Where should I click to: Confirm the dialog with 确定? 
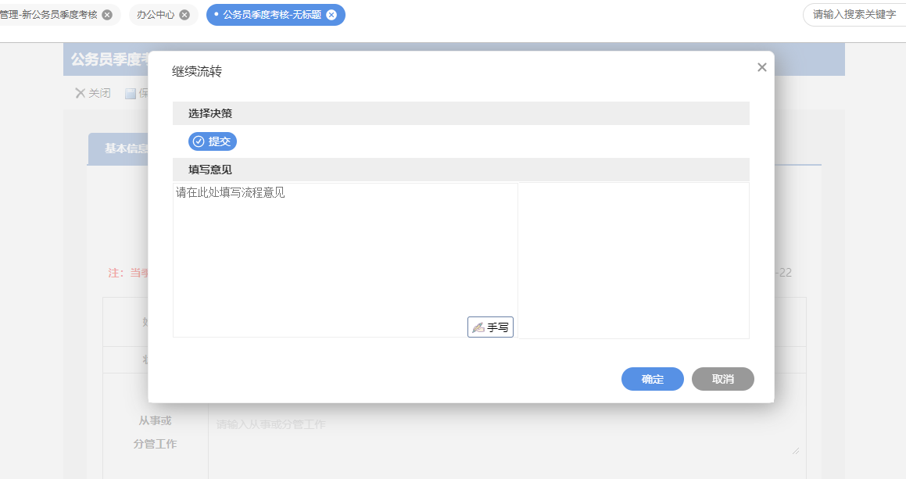[653, 379]
